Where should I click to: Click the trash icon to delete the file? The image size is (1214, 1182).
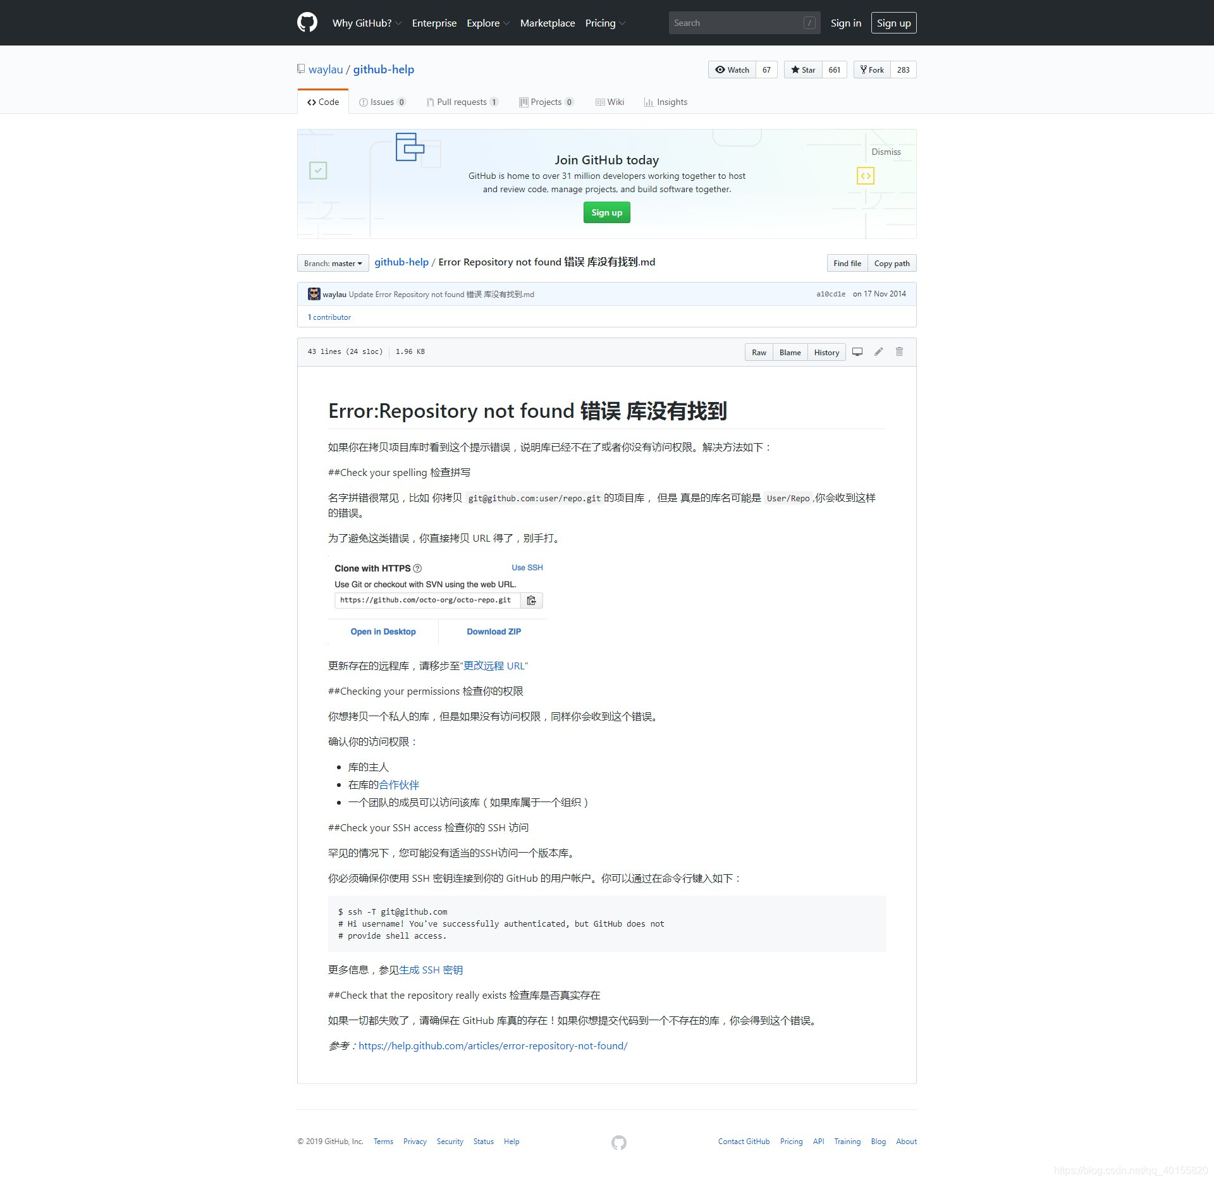click(x=900, y=352)
